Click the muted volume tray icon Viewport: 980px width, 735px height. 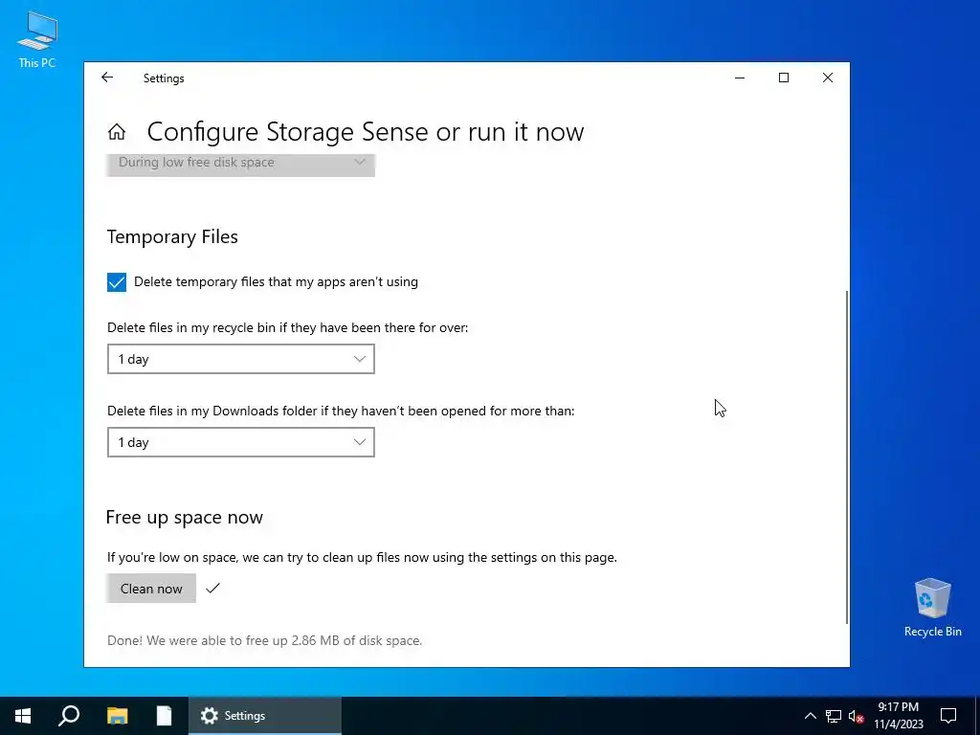coord(856,716)
